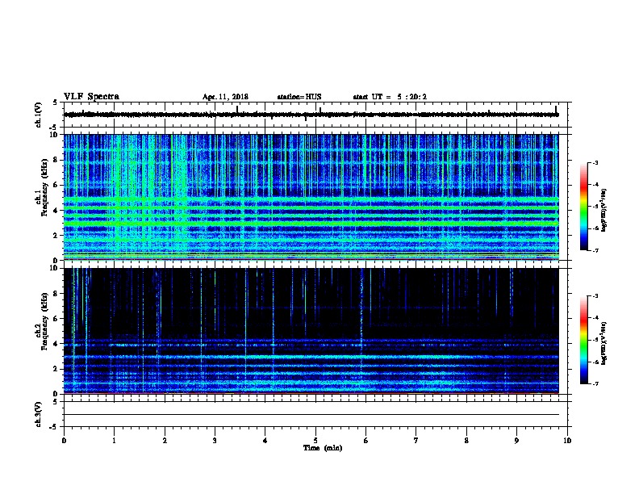
Task: Click the "-3" tick of the ch.1 color bar
Action: [595, 162]
